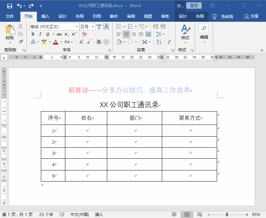Click the enclosed character 字 icon
The image size is (266, 218).
pos(106,42)
